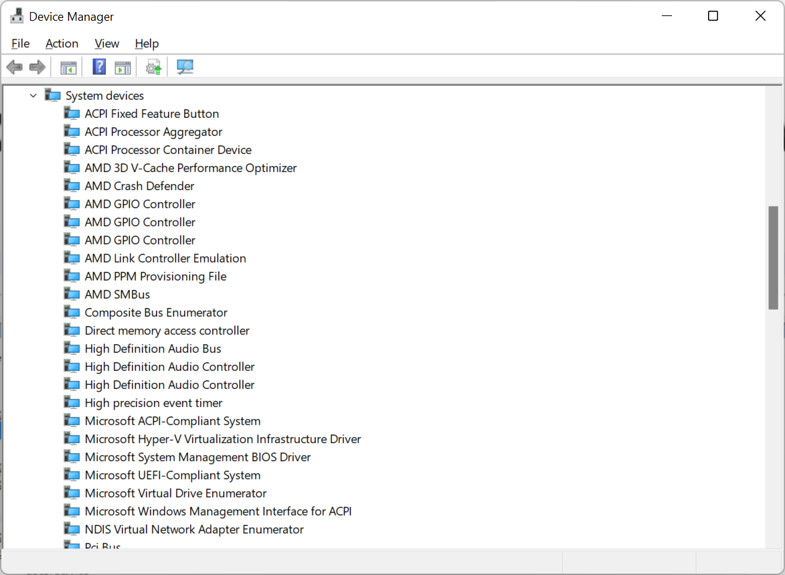The height and width of the screenshot is (575, 785).
Task: Click Scan for hardware changes icon
Action: 185,67
